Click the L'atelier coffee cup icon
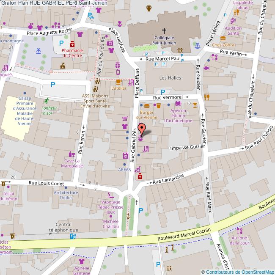 (118, 82)
